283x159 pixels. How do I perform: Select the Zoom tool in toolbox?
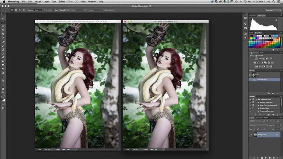coord(3,93)
